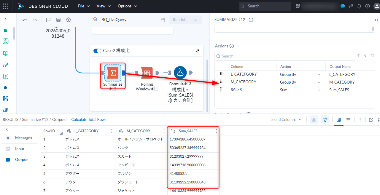
Task: Open the workflow settings gear icon
Action: tap(69, 20)
